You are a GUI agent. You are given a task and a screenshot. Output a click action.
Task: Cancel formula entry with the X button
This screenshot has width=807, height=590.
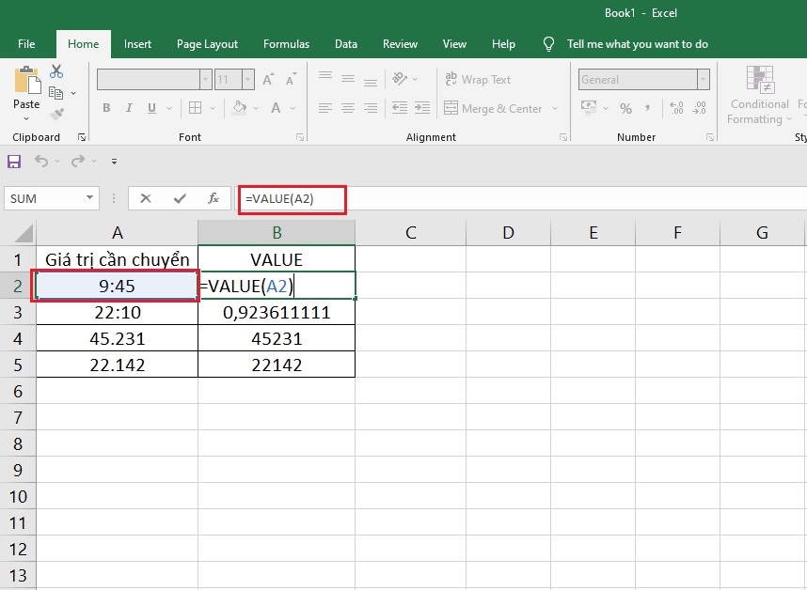pos(146,198)
